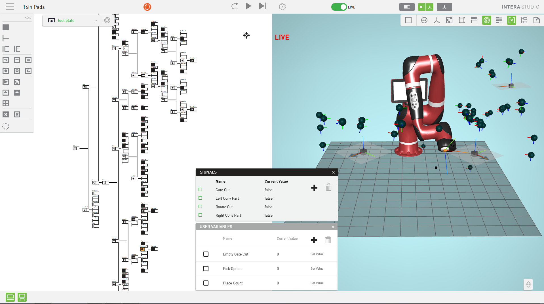Select the sequence branch node in palette
This screenshot has height=304, width=544.
[x=6, y=38]
